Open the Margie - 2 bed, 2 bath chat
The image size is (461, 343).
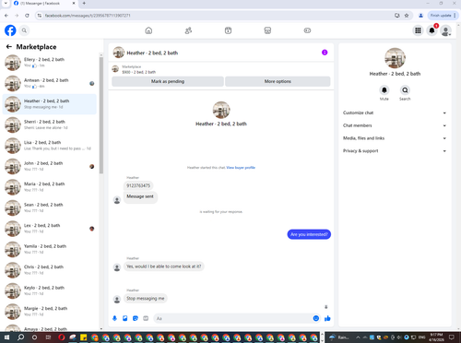[50, 312]
